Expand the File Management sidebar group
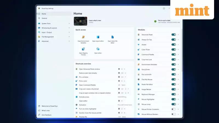Screen dimensions: 219x123 pos(53,37)
